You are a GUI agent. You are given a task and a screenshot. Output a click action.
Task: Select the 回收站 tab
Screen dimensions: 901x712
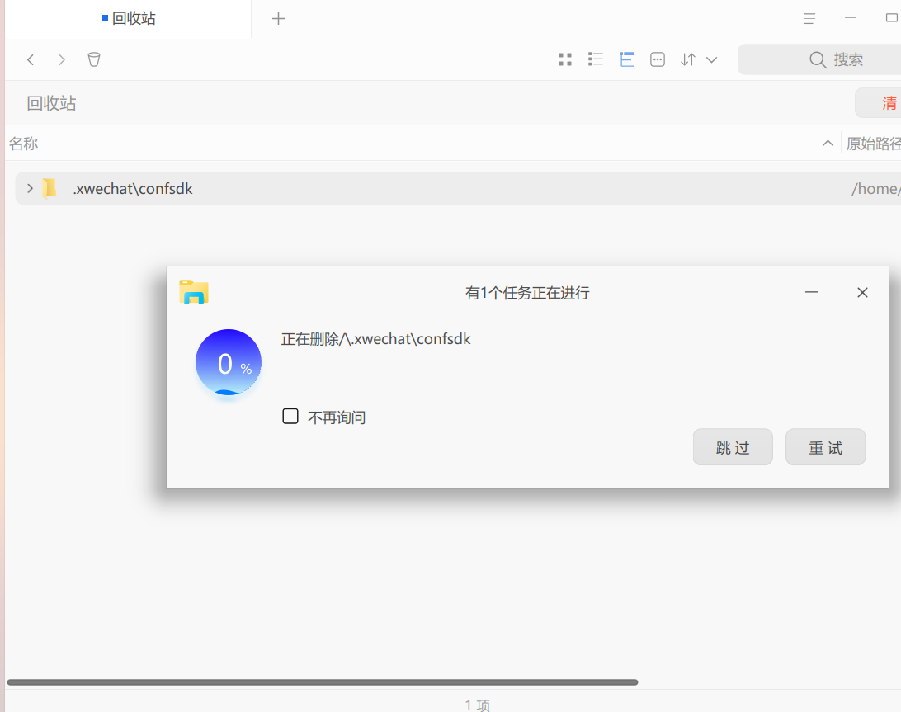click(x=129, y=19)
